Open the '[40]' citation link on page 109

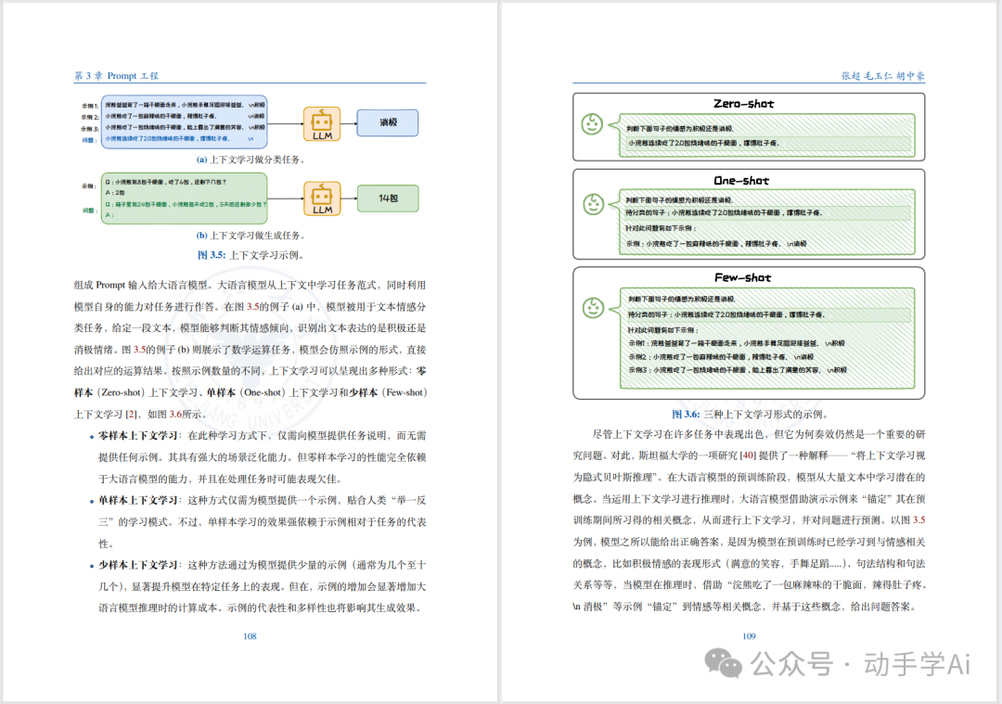[748, 455]
